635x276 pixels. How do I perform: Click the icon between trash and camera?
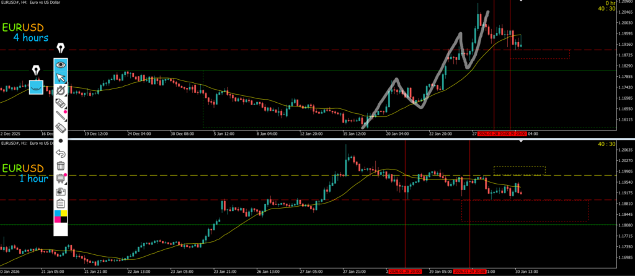tap(61, 178)
